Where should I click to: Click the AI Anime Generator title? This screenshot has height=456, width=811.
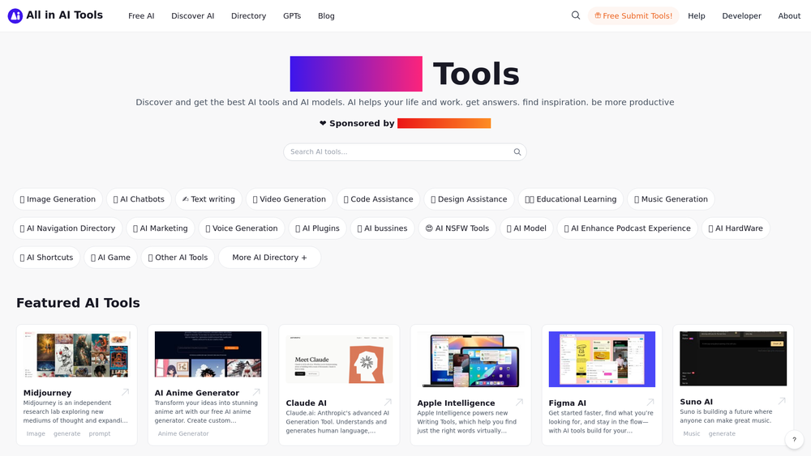(197, 393)
